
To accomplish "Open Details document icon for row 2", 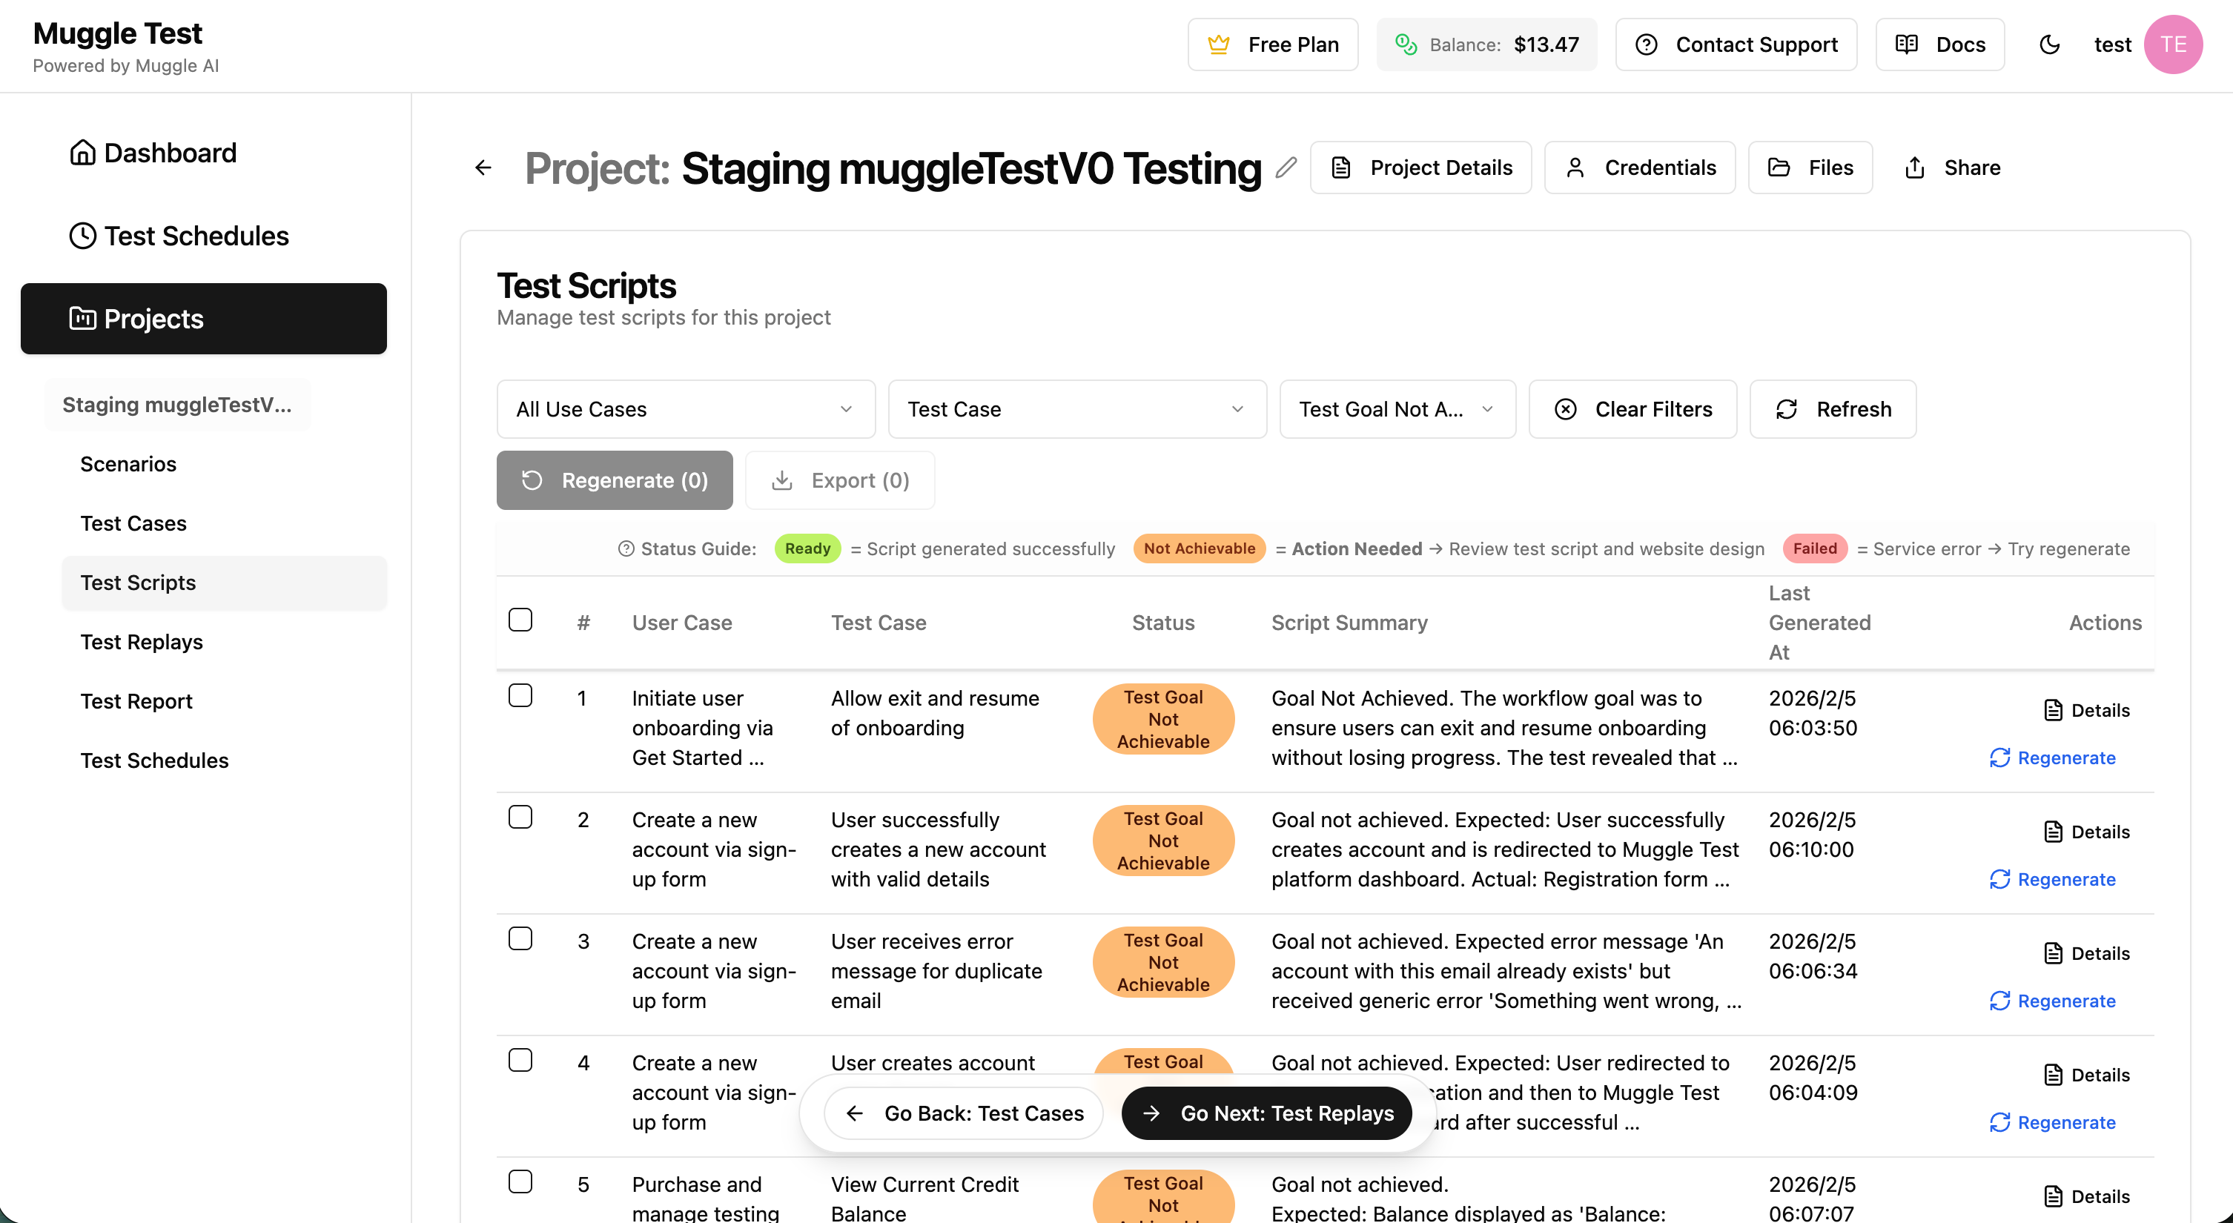I will (x=2053, y=831).
